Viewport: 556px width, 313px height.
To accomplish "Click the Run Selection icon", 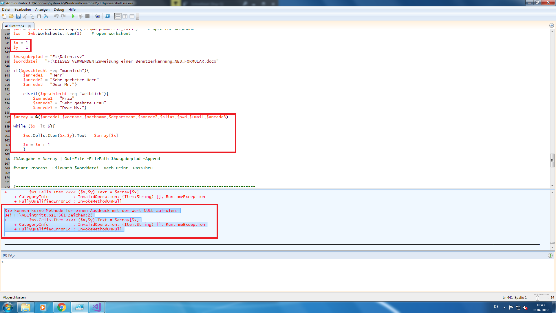I will [80, 17].
